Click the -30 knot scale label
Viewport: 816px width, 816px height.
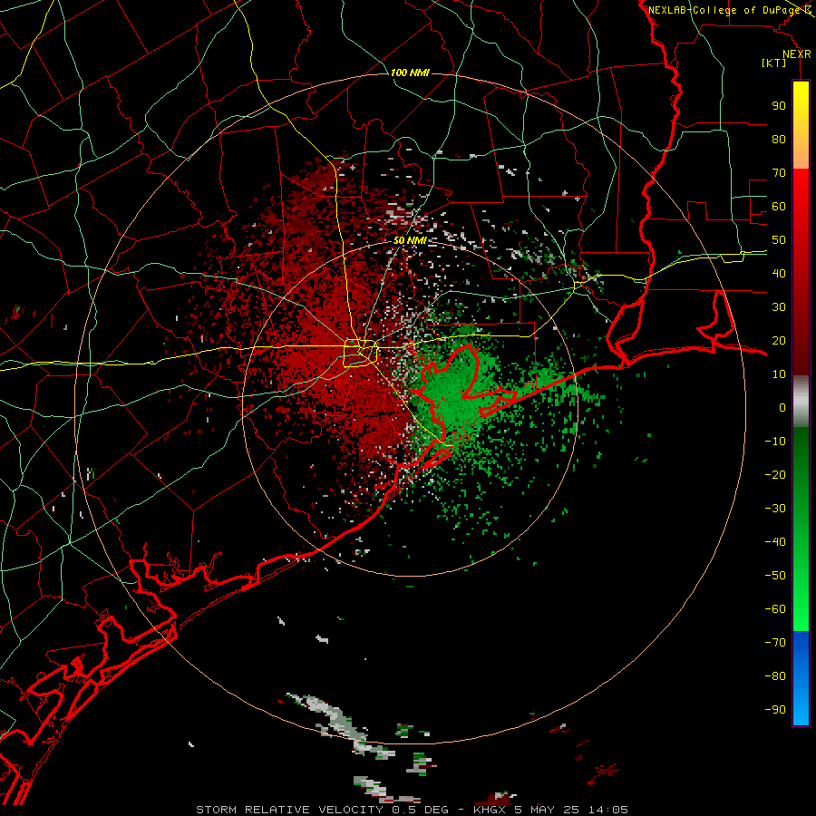coord(775,509)
